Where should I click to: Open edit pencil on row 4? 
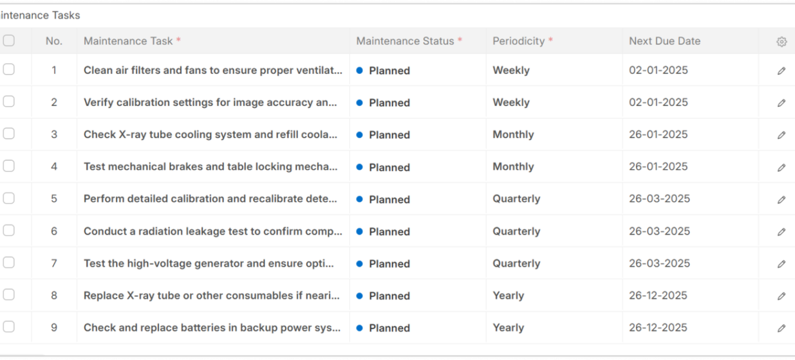coord(781,167)
